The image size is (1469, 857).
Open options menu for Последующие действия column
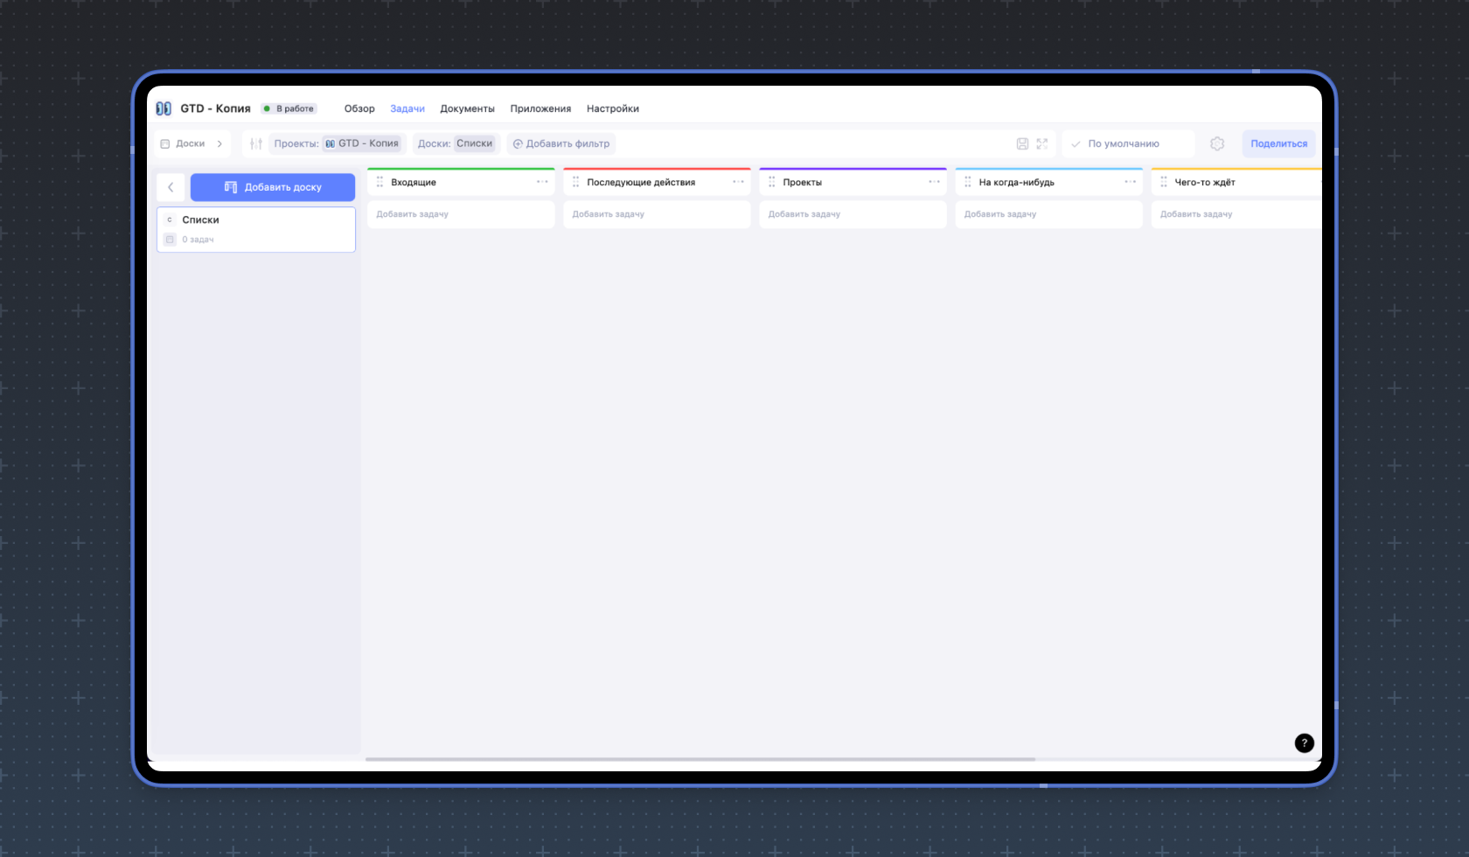pyautogui.click(x=738, y=182)
